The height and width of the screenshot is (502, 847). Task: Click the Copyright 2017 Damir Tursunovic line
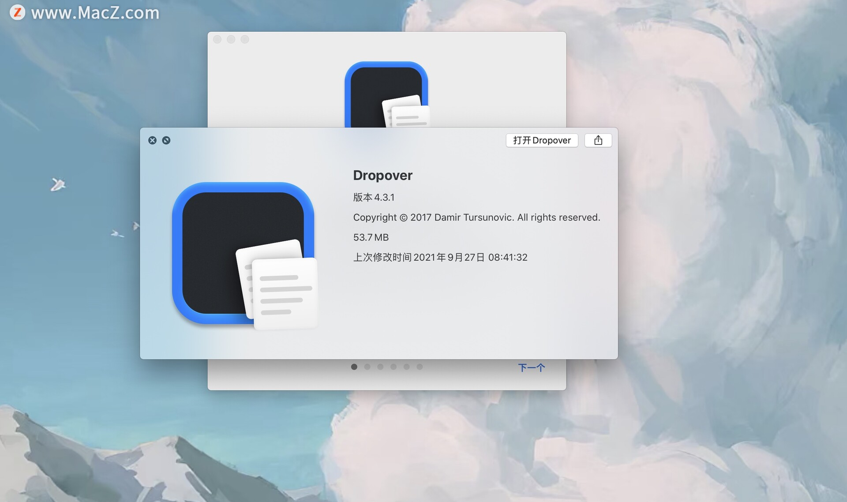pyautogui.click(x=476, y=217)
